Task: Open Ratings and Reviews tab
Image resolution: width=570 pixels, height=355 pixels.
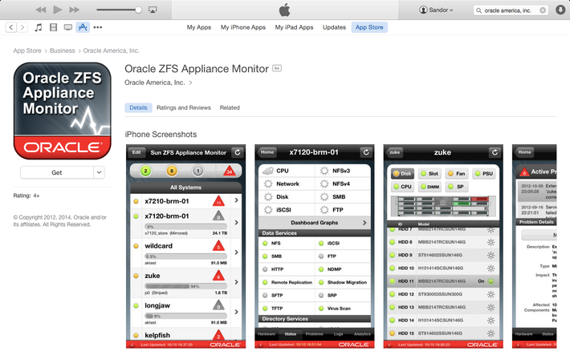Action: tap(184, 108)
